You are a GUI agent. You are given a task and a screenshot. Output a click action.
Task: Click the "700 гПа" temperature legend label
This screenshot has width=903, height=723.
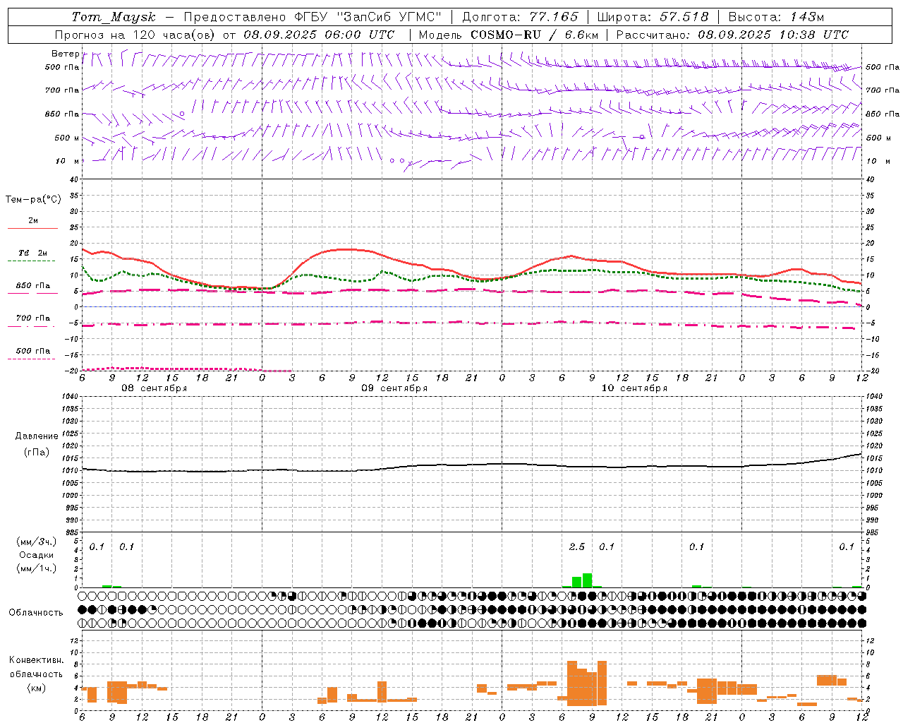(33, 318)
